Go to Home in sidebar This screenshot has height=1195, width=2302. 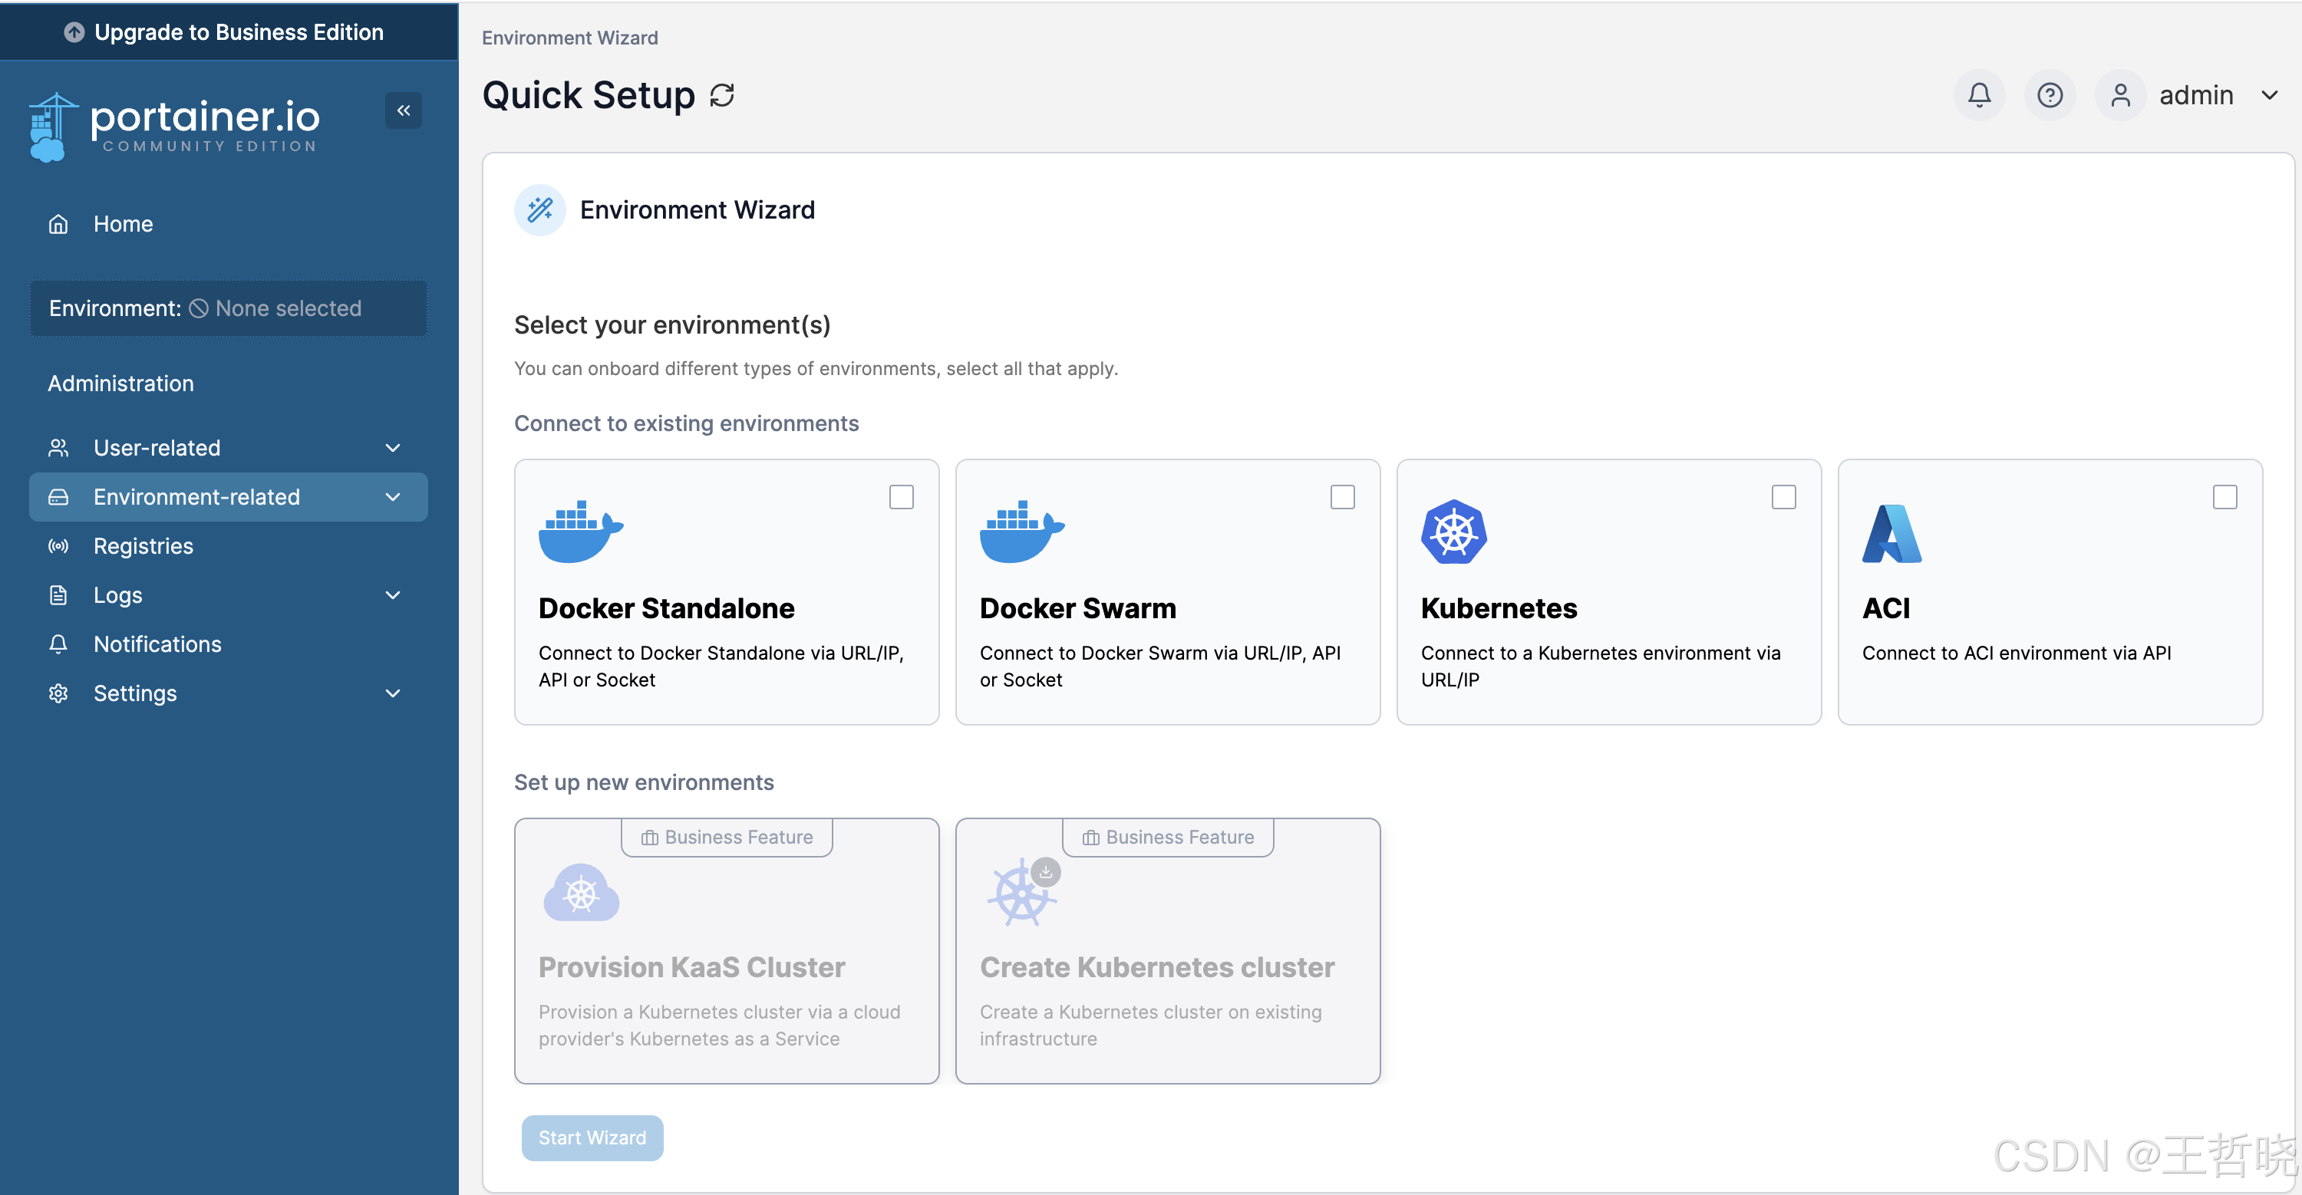tap(228, 224)
